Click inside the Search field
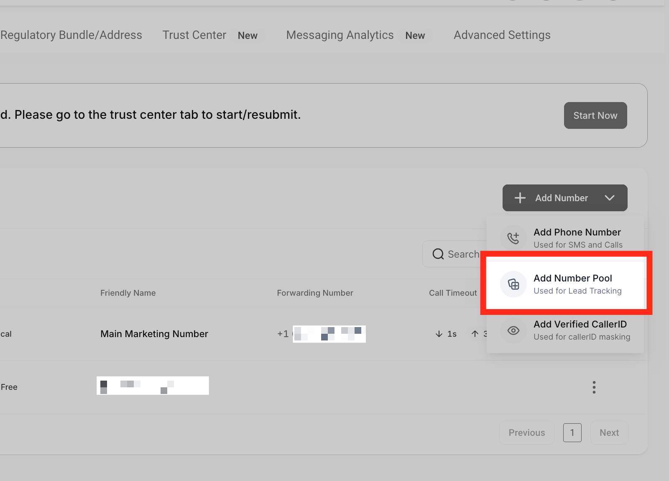669x481 pixels. click(464, 253)
